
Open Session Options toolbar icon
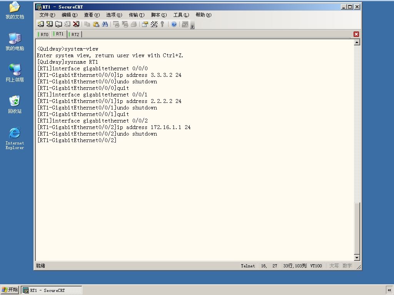pyautogui.click(x=145, y=24)
